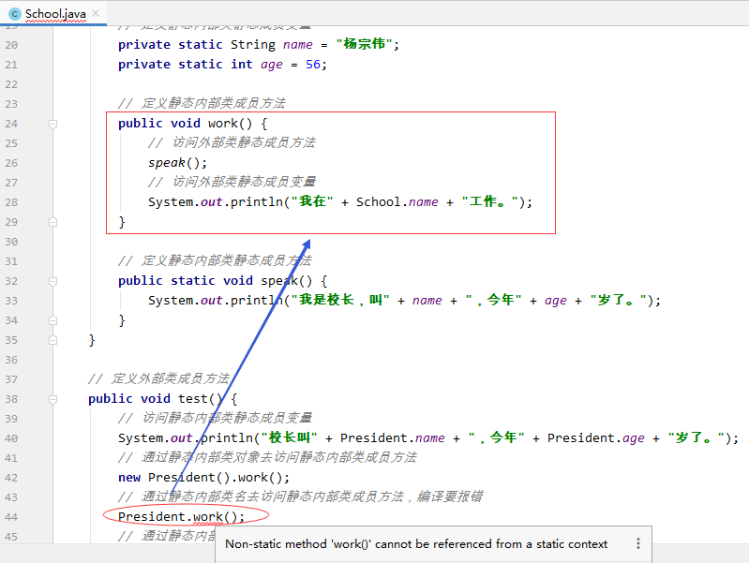Collapse the test() method at line 38
749x563 pixels.
coord(53,399)
